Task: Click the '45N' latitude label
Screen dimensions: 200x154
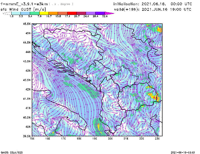Action: [x=28, y=33]
